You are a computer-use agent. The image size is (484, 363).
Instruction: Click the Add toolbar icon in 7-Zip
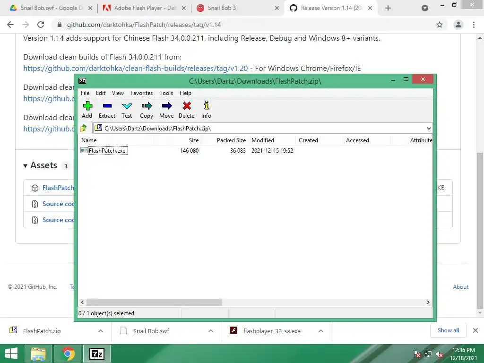coord(87,110)
